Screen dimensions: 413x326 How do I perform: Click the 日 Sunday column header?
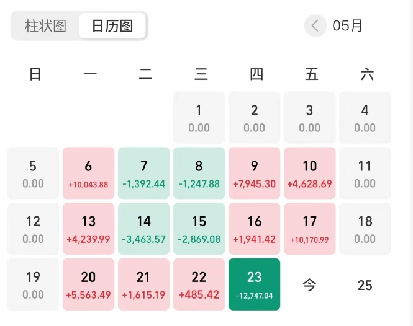(x=35, y=74)
